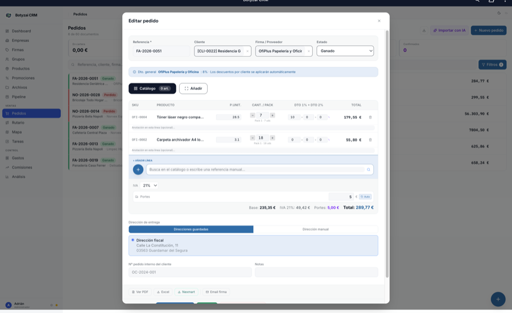Select order NO-2026-0028 in the list
This screenshot has width=512, height=313.
96,97
